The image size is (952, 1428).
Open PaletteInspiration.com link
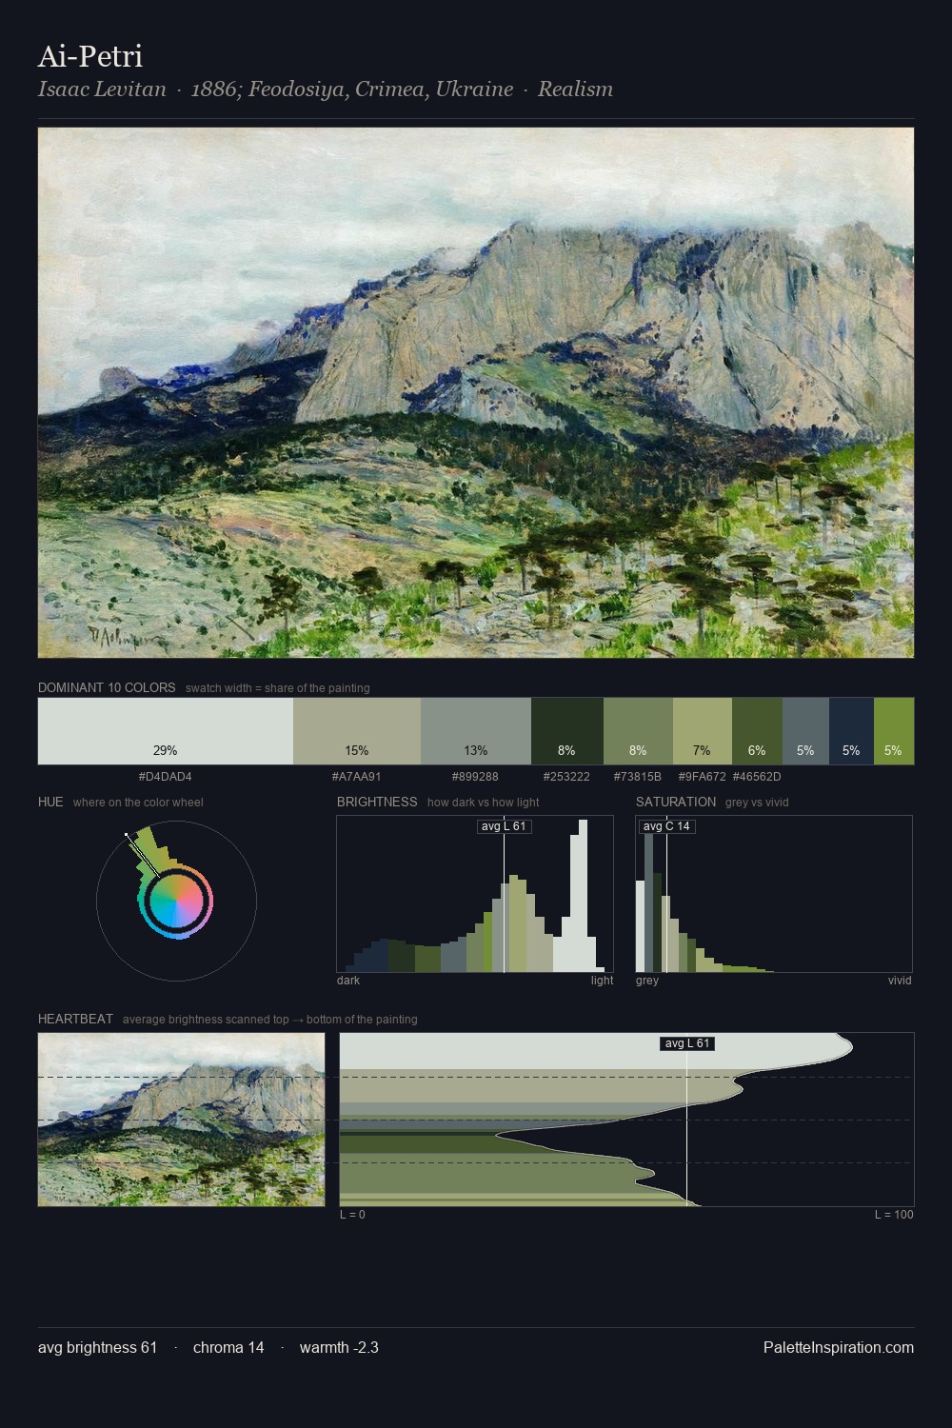click(839, 1348)
